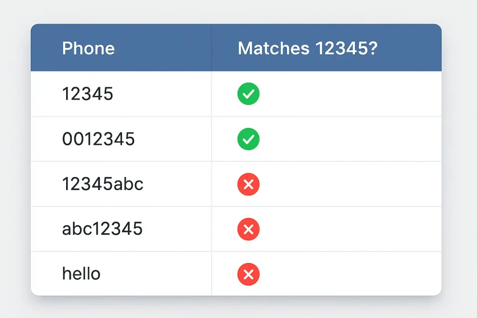The width and height of the screenshot is (477, 318).
Task: Click the line separating 0012345 and 12345abc rows
Action: point(236,161)
